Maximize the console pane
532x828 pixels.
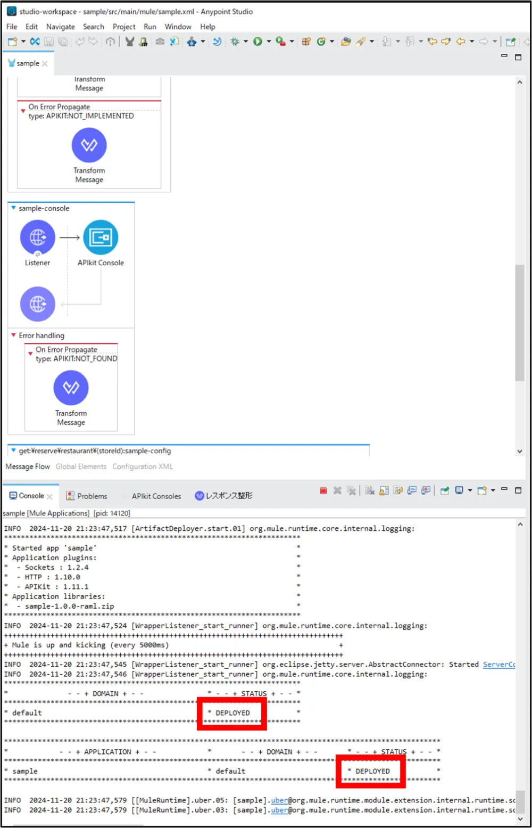(518, 490)
